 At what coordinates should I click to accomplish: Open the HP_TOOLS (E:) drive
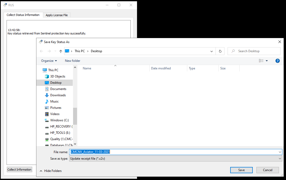pyautogui.click(x=60, y=133)
